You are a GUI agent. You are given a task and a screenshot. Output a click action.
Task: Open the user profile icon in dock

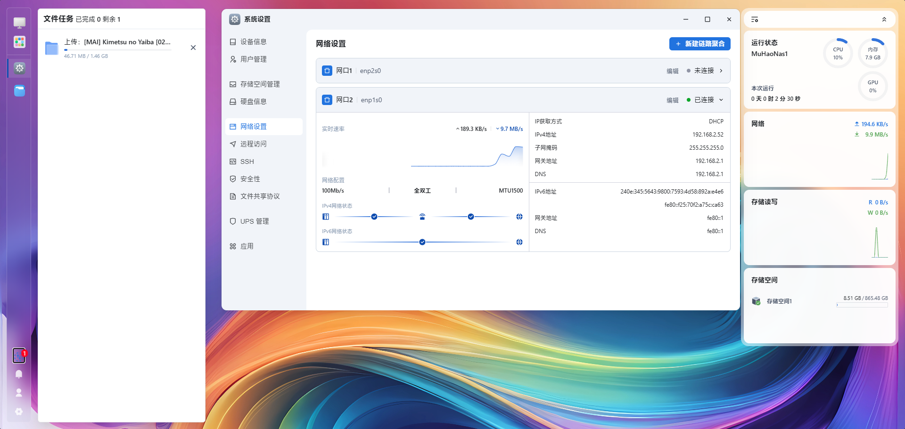click(19, 392)
